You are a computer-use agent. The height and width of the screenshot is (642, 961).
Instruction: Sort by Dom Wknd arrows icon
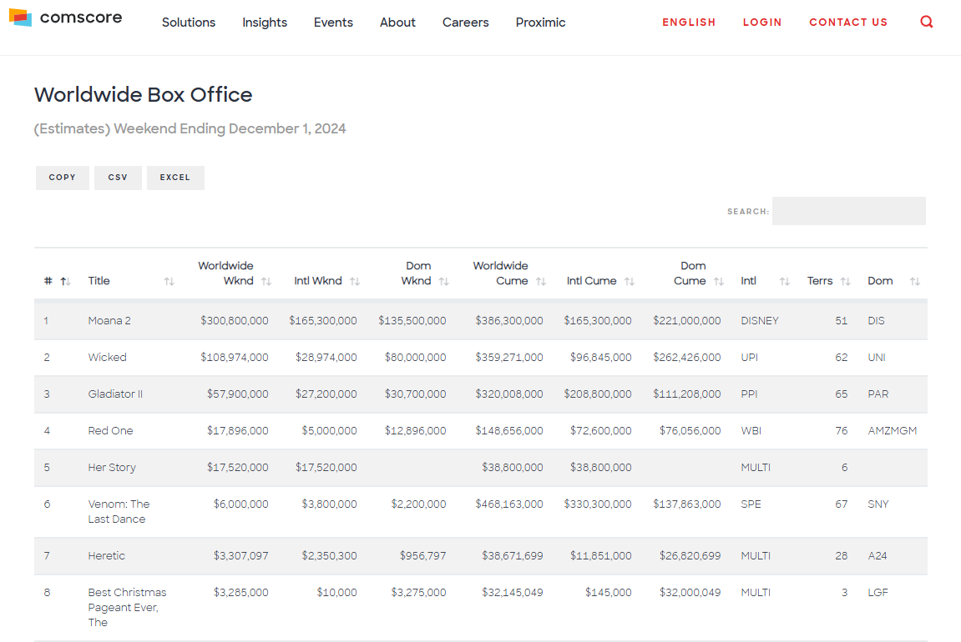pyautogui.click(x=443, y=282)
